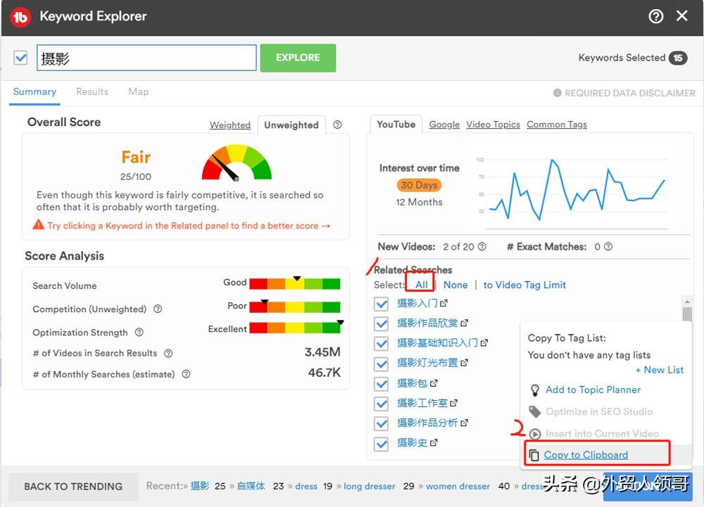Click info icon beside Required Data Disclaimer
Viewport: 704px width, 507px height.
pyautogui.click(x=557, y=93)
